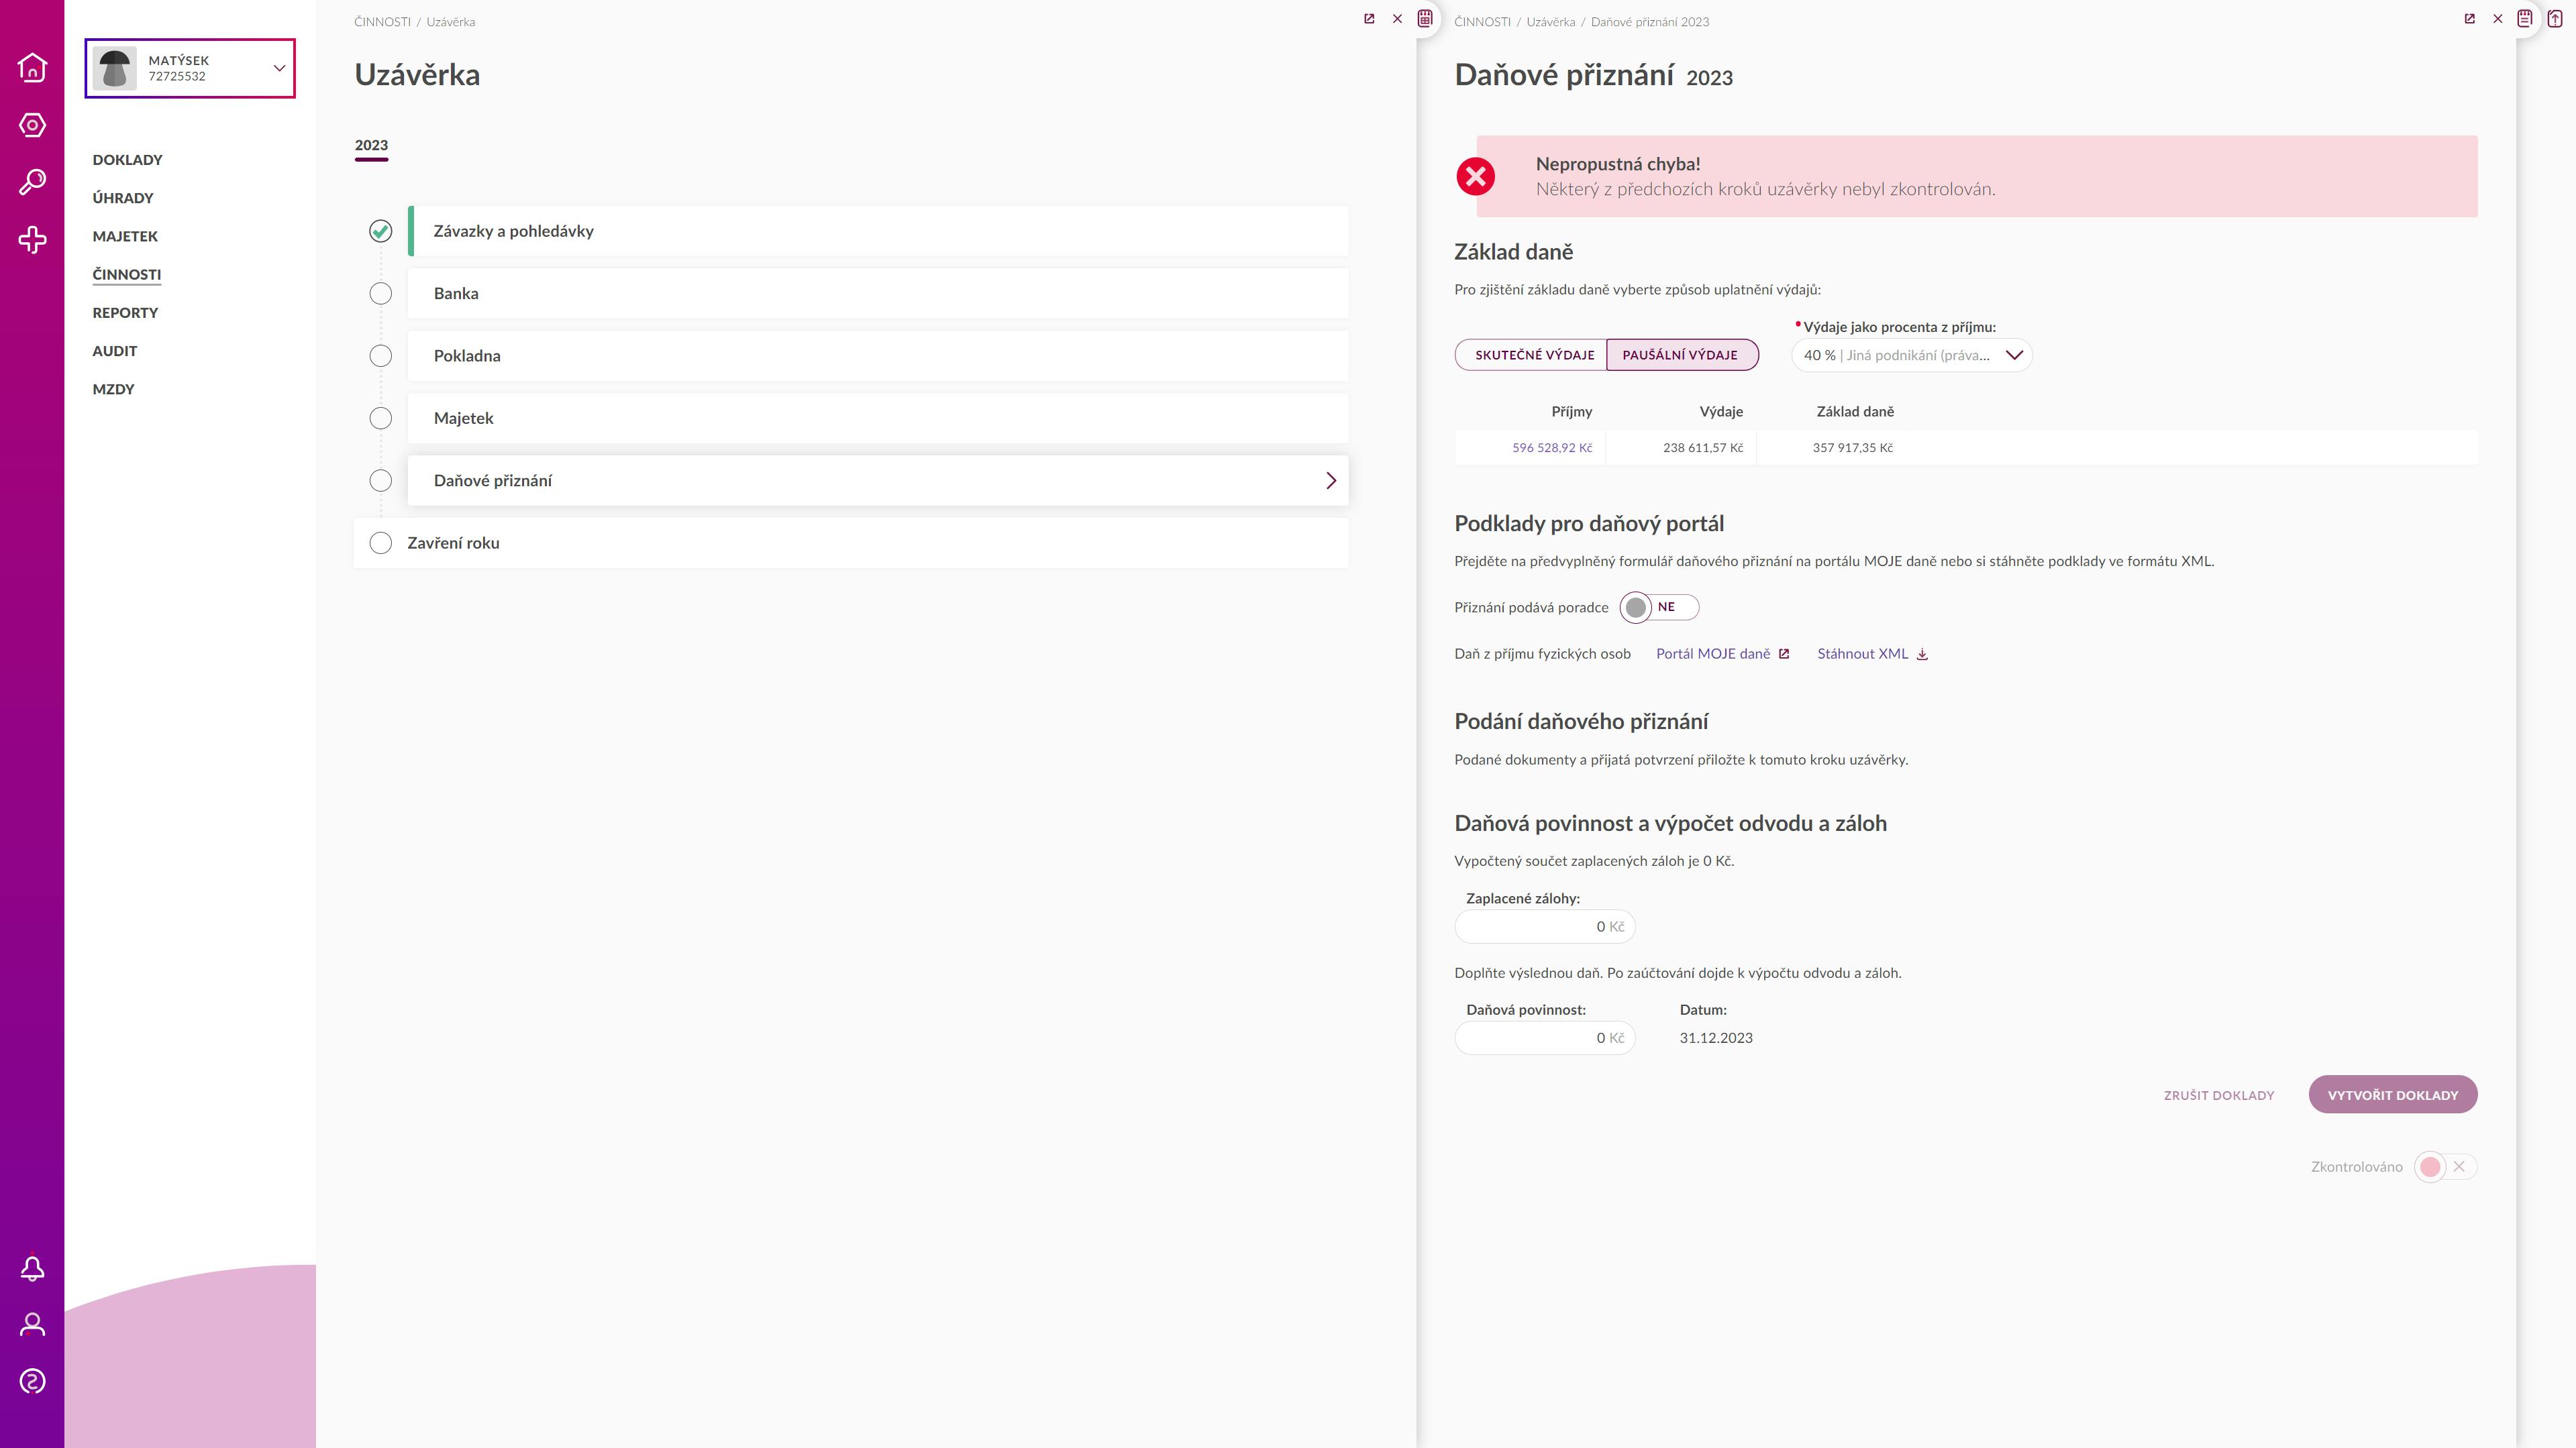Open user profile icon in the left rail
Image resolution: width=2576 pixels, height=1448 pixels.
coord(32,1325)
